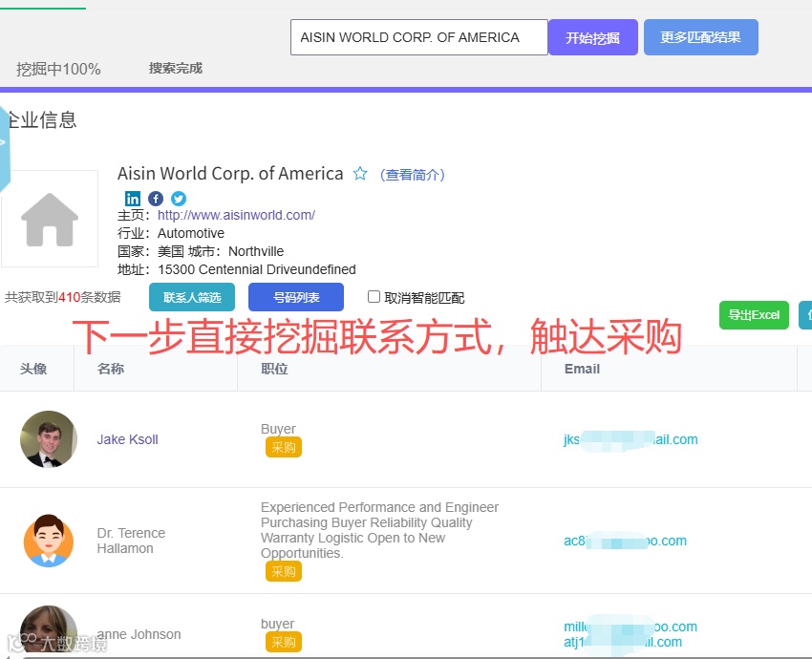Open http://www.aisinworld.com/ homepage link

click(236, 215)
